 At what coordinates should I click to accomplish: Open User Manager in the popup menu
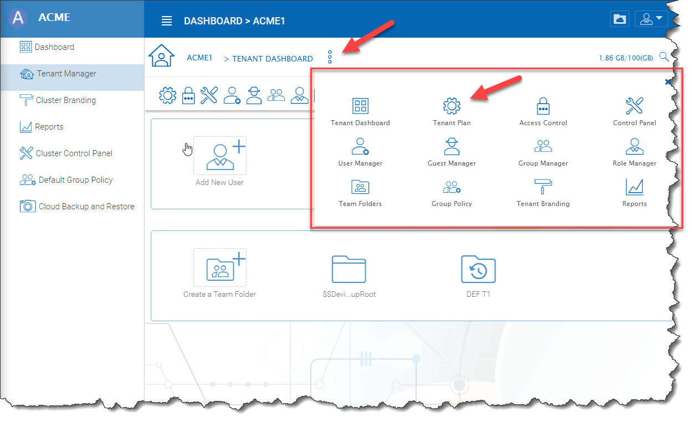click(360, 153)
